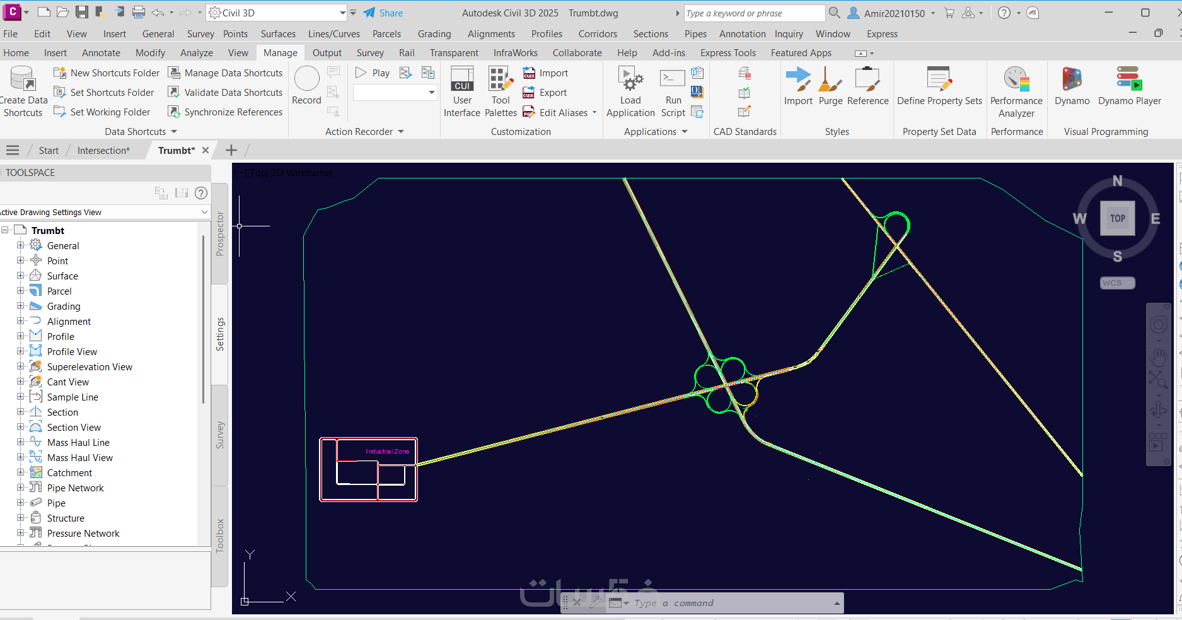Select the Mass Haul Line tree item
The image size is (1182, 620).
(78, 442)
